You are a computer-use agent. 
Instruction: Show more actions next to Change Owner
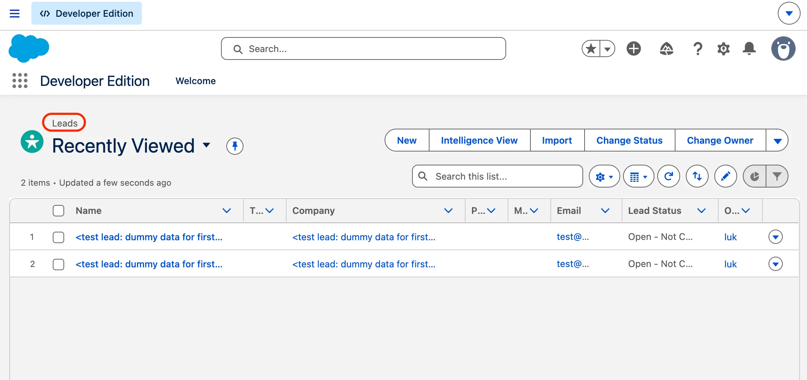point(777,140)
